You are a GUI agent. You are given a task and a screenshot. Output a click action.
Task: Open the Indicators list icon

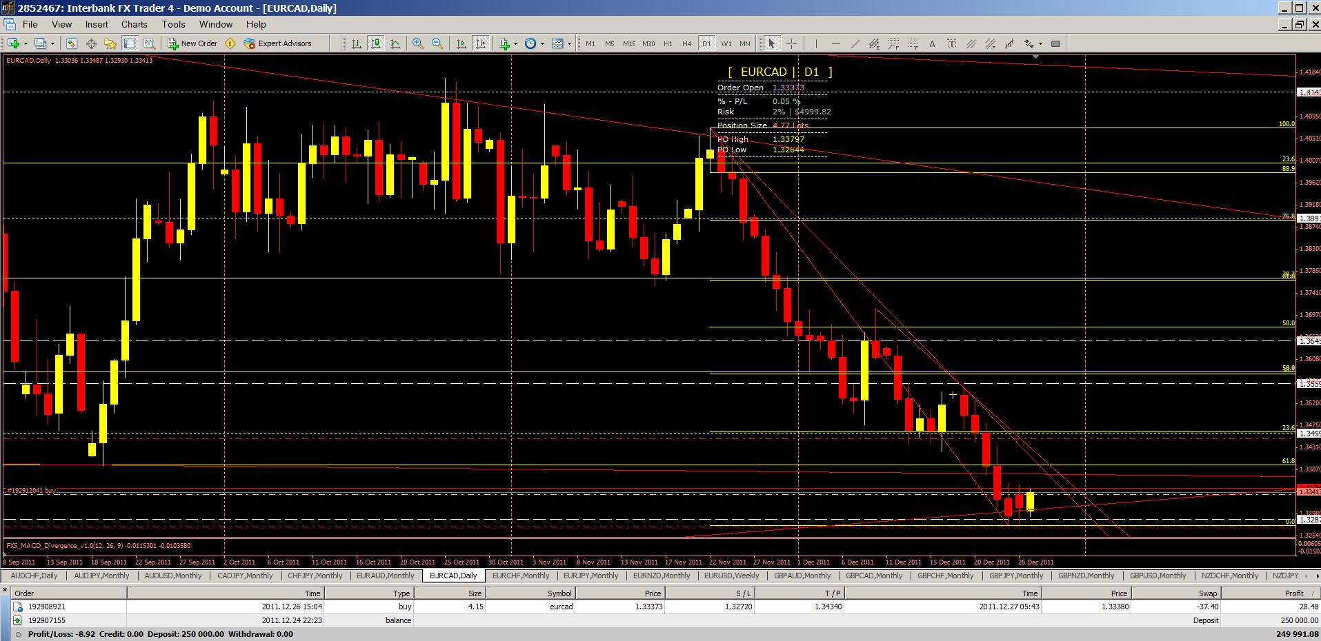504,43
